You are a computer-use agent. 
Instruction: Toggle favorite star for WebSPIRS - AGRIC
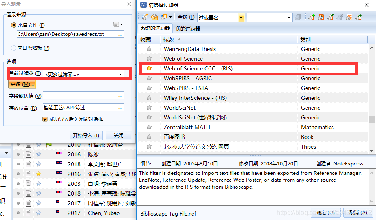(149, 78)
